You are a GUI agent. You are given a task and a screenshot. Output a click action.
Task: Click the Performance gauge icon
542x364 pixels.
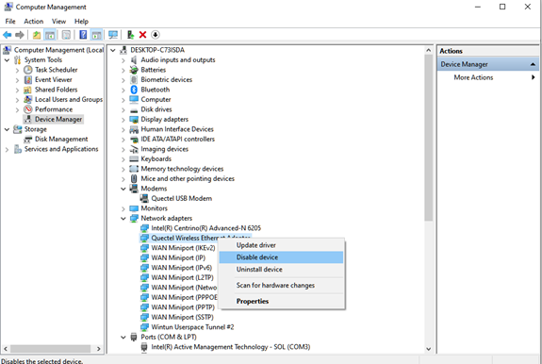[x=28, y=109]
